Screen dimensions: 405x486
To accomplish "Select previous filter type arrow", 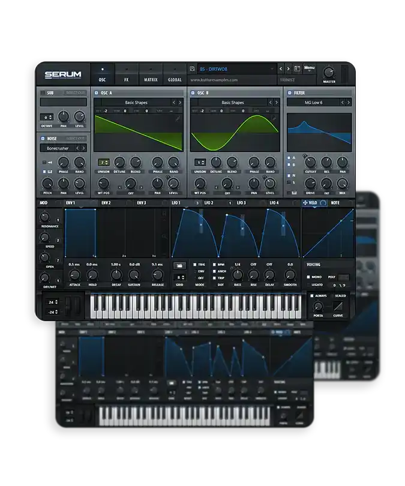I will [341, 103].
